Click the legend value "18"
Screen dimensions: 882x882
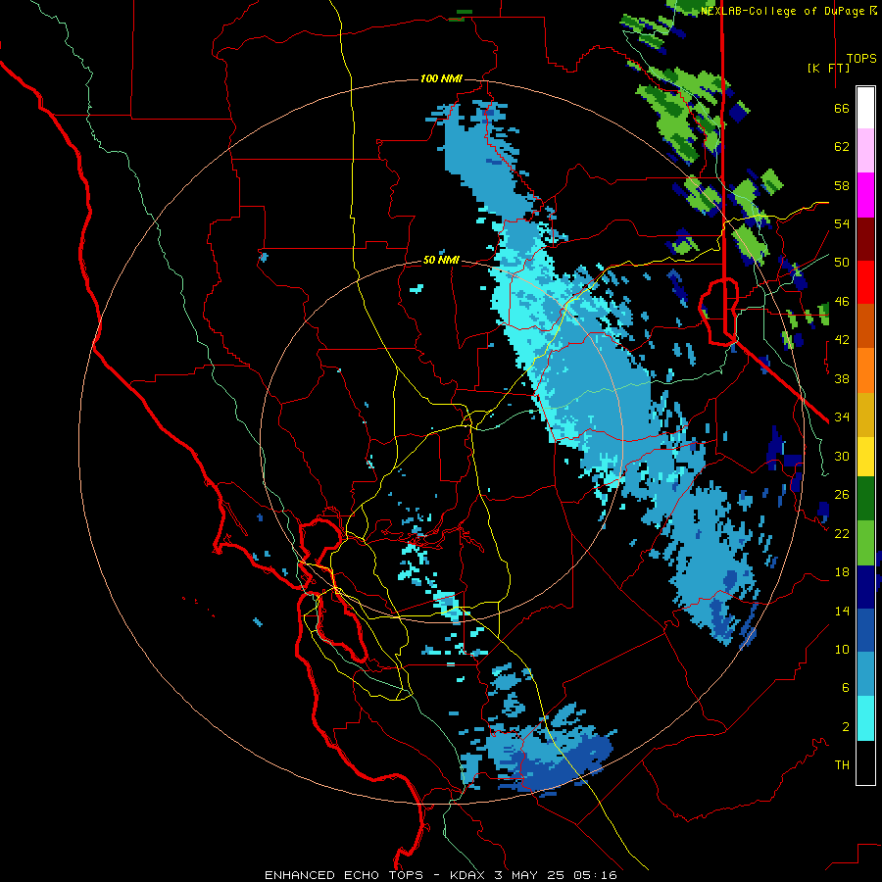pos(842,572)
